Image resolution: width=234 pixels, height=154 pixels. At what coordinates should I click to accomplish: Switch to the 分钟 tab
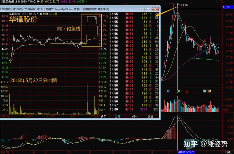[134, 116]
